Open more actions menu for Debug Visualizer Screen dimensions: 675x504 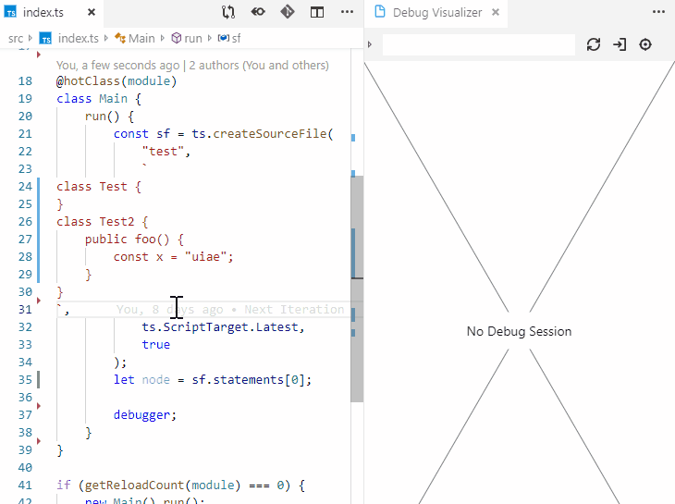(658, 12)
